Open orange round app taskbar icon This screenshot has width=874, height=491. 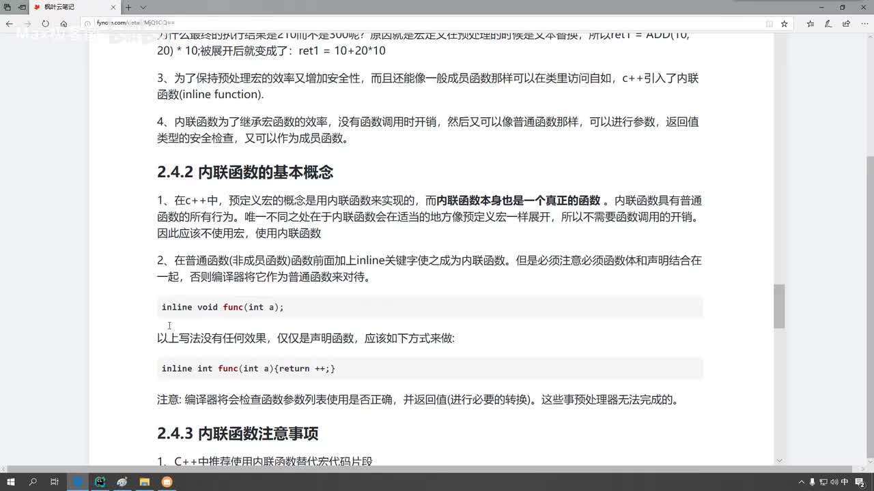167,481
